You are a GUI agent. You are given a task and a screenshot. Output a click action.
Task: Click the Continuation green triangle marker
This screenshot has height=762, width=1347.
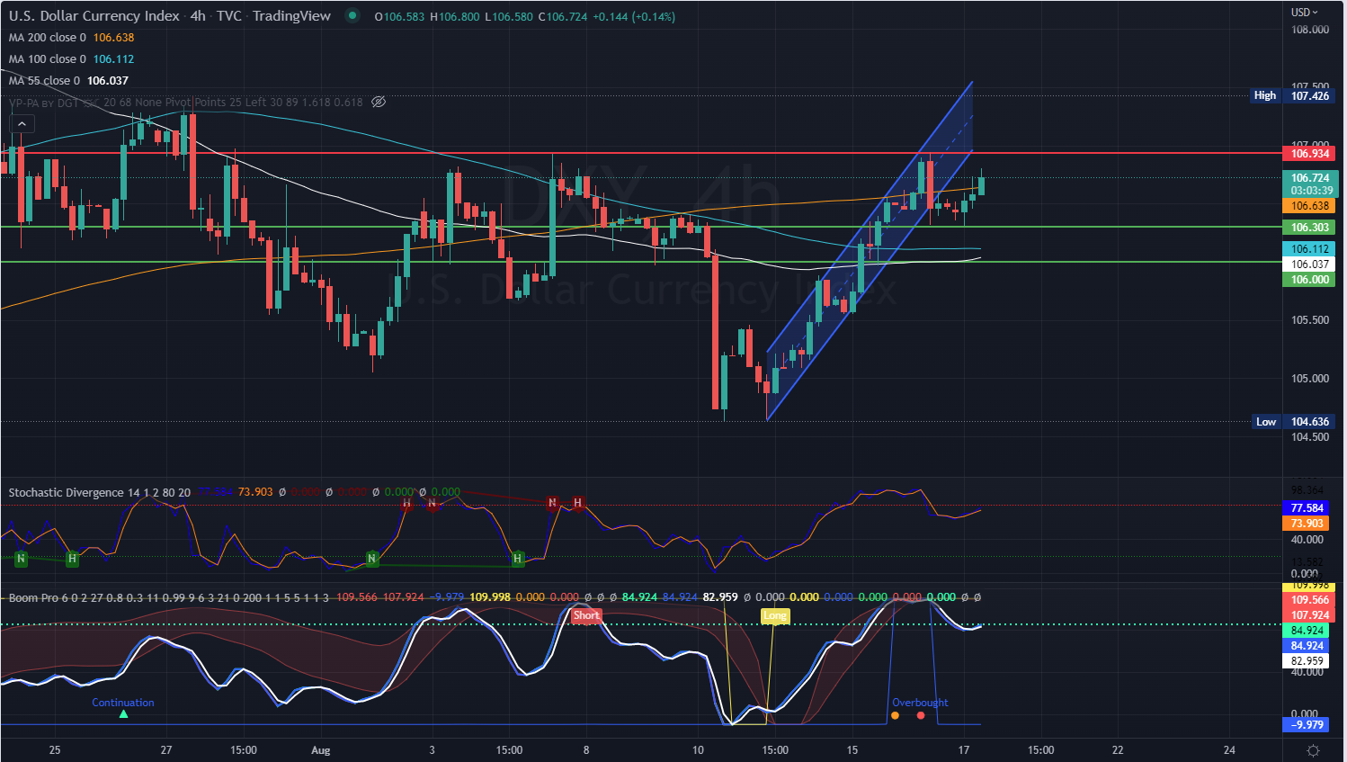tap(122, 713)
